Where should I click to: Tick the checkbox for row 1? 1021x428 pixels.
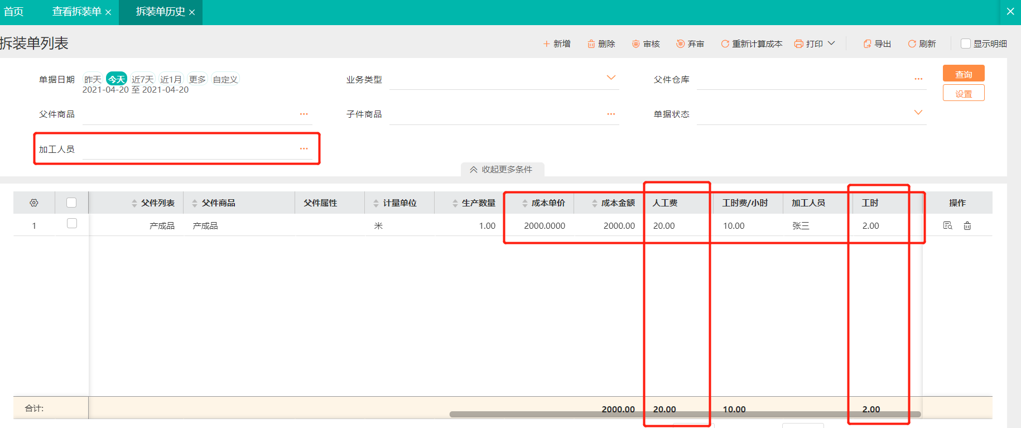(x=71, y=223)
